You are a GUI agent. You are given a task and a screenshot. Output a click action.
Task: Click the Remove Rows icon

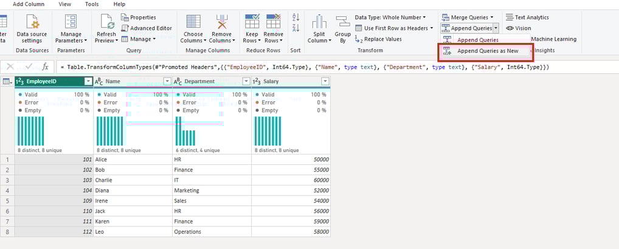273,21
